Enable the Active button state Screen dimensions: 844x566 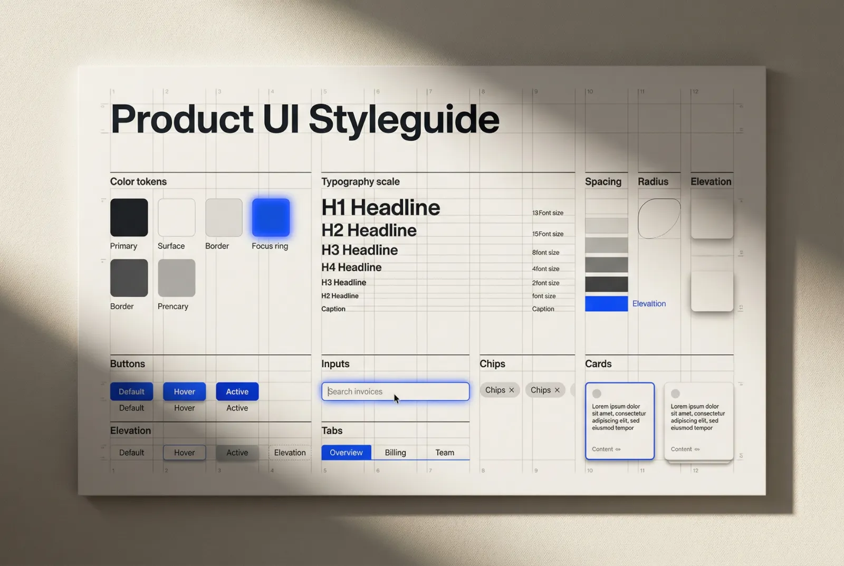[x=237, y=391]
